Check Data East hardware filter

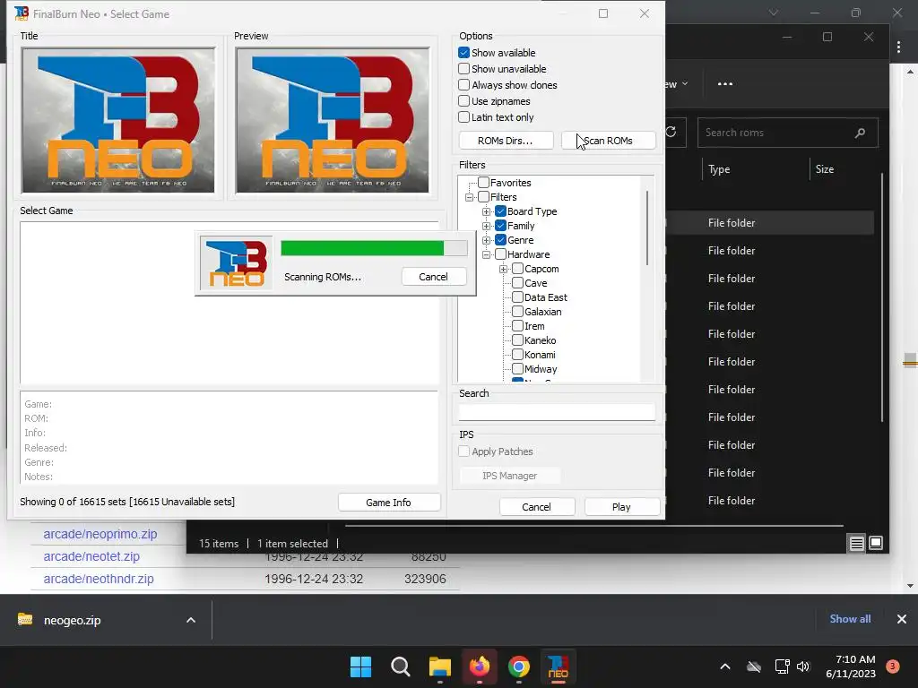tap(517, 297)
